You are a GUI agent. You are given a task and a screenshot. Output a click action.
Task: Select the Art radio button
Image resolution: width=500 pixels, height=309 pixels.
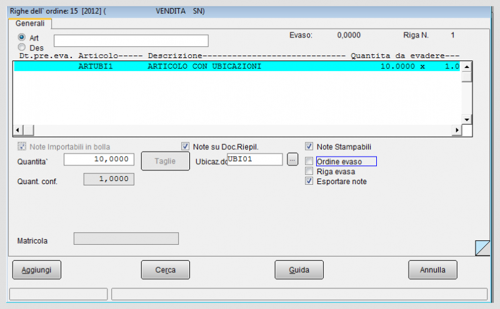coord(22,37)
